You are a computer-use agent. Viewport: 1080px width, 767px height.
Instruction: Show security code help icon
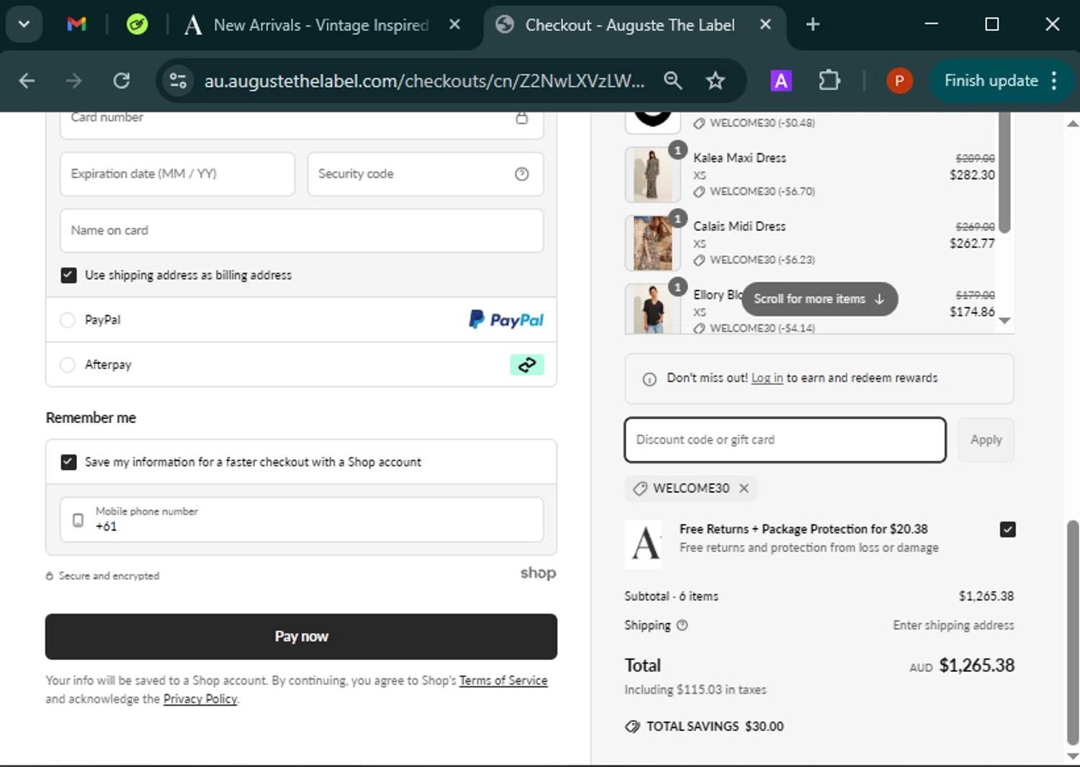point(522,174)
